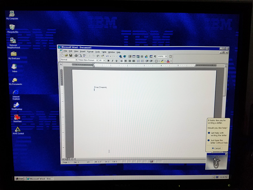Toggle Show/Hide paragraph marks
The height and width of the screenshot is (190, 253).
coord(155,56)
